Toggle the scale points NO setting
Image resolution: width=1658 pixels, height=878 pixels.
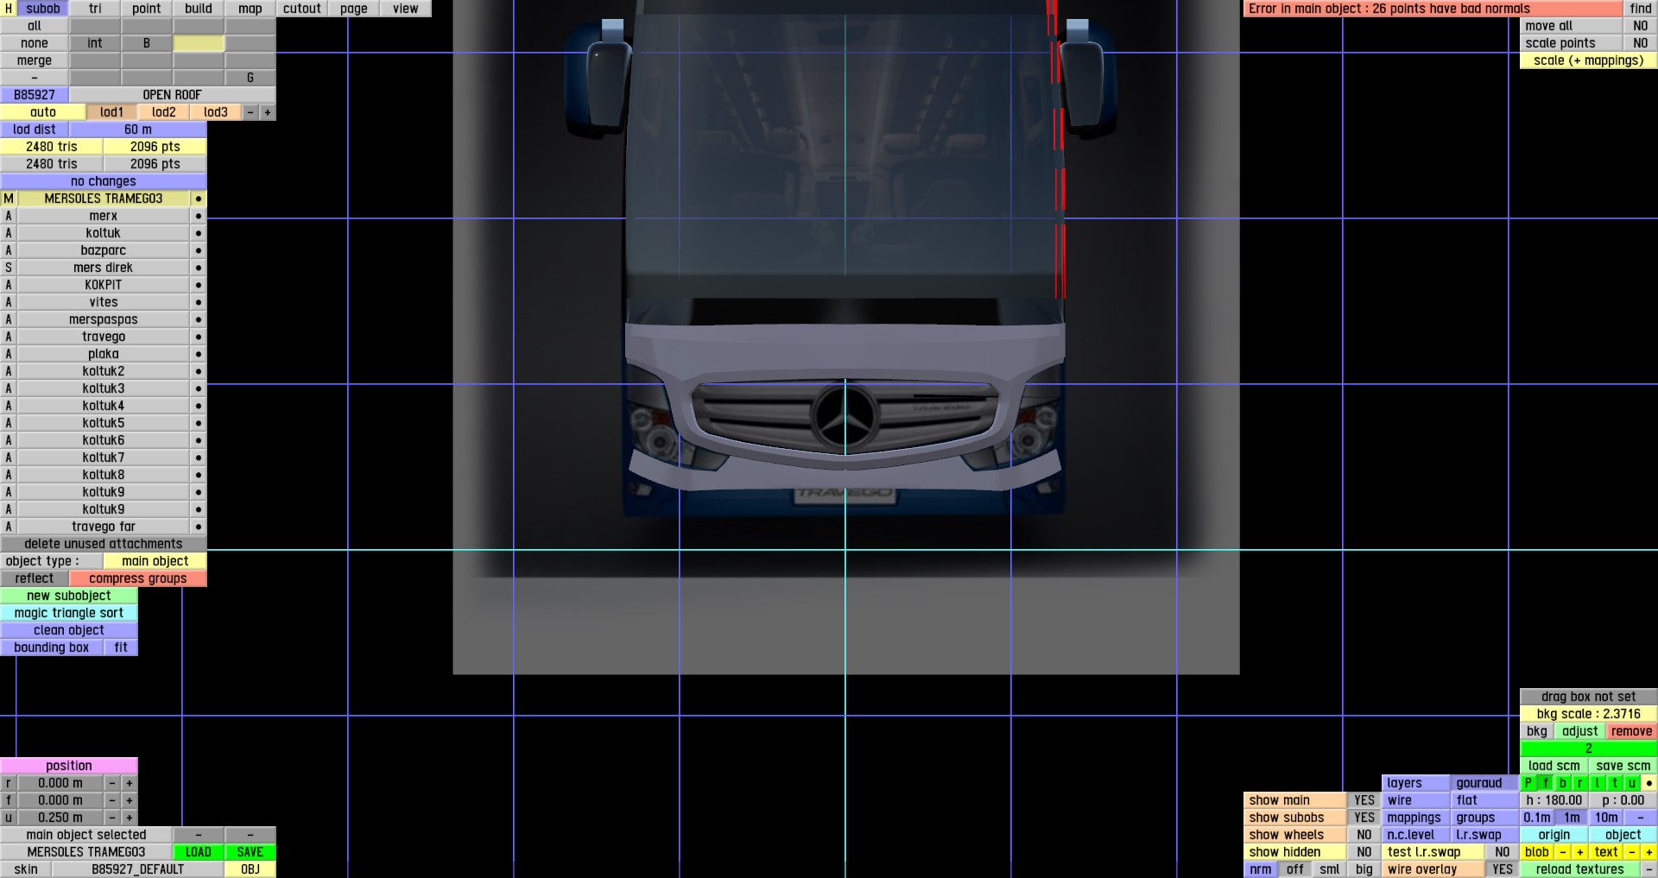(1641, 43)
